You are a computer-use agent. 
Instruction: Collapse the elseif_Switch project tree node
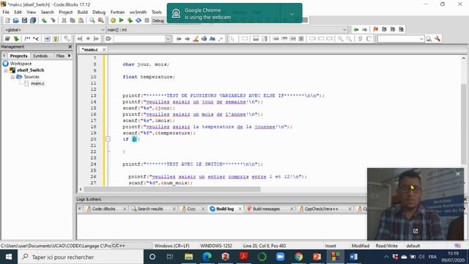pyautogui.click(x=6, y=70)
